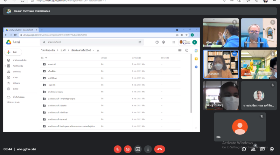280x155 pixels.
Task: Click the Drive file list vertical scrollbar
Action: coord(191,84)
